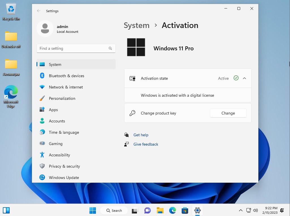Image resolution: width=290 pixels, height=216 pixels.
Task: Open the System settings icon in sidebar
Action: coord(55,64)
